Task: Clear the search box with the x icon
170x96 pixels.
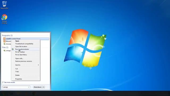Action: [29, 87]
